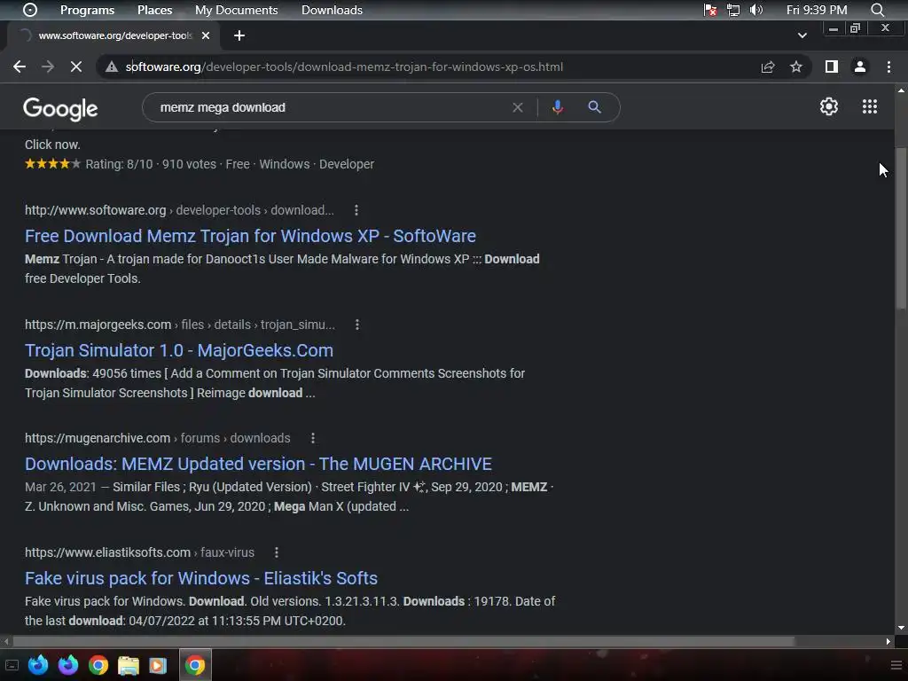The image size is (908, 681).
Task: Open the file manager folder icon
Action: click(129, 665)
